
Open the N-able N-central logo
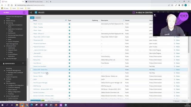click(142, 12)
